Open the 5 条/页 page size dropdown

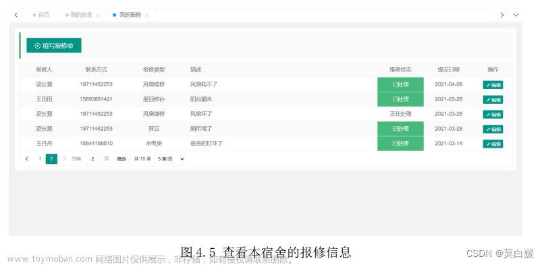[x=170, y=159]
